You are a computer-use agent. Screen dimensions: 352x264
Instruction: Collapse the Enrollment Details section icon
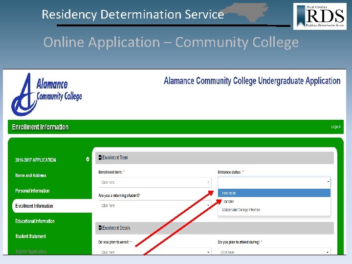[x=100, y=228]
